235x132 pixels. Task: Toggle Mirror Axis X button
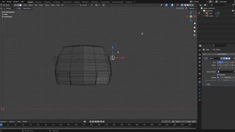tap(220, 62)
